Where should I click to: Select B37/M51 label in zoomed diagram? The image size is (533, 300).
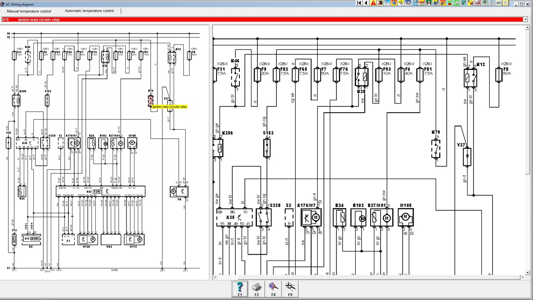(x=377, y=206)
